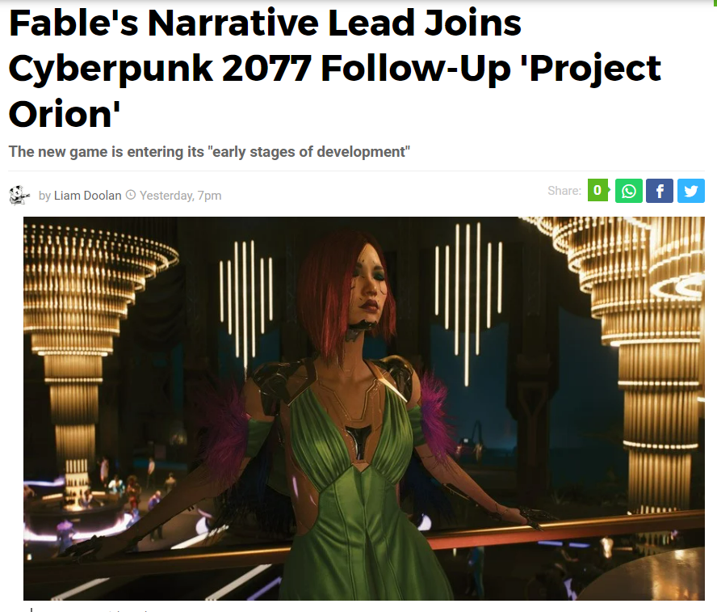The width and height of the screenshot is (717, 612).
Task: Click the author's panda avatar icon
Action: coord(19,195)
